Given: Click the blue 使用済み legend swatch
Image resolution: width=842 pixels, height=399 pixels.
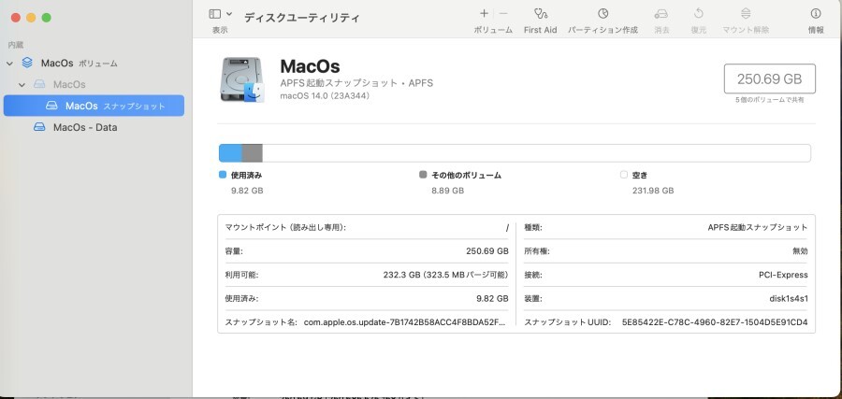Looking at the screenshot, I should pos(223,175).
